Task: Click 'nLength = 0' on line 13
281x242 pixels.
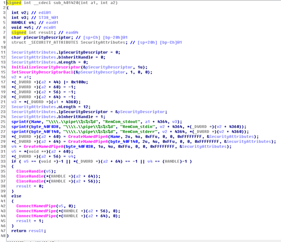Action: [72, 62]
